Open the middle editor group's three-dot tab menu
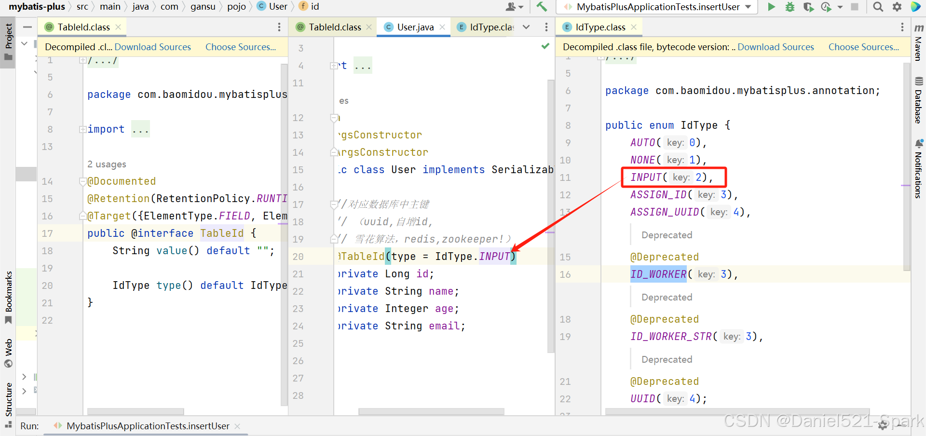Image resolution: width=926 pixels, height=436 pixels. (546, 27)
